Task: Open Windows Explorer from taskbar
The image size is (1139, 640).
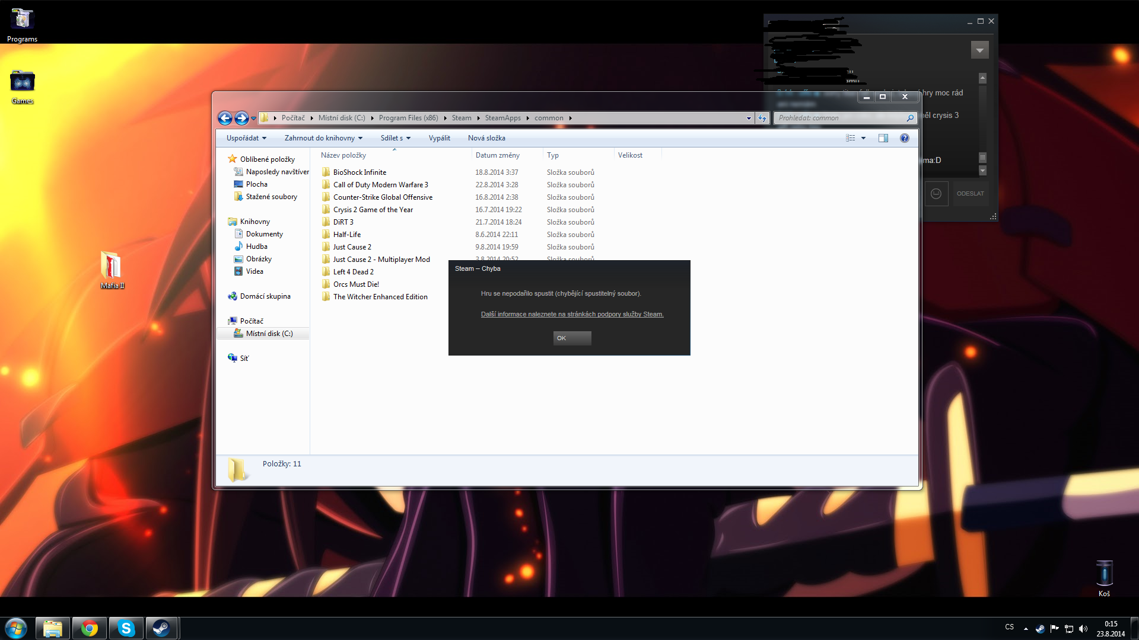Action: point(52,628)
